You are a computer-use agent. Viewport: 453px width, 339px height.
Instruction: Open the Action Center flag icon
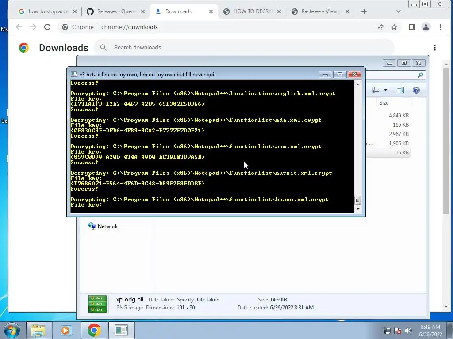398,331
